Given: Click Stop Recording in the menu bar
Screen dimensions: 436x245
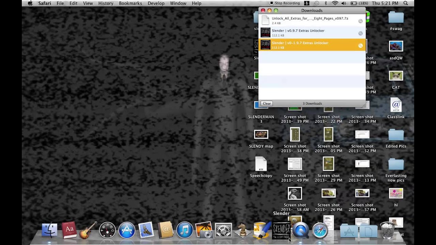Looking at the screenshot, I should (x=285, y=3).
